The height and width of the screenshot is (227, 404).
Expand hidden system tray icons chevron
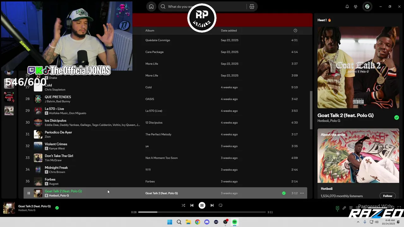pos(358,222)
